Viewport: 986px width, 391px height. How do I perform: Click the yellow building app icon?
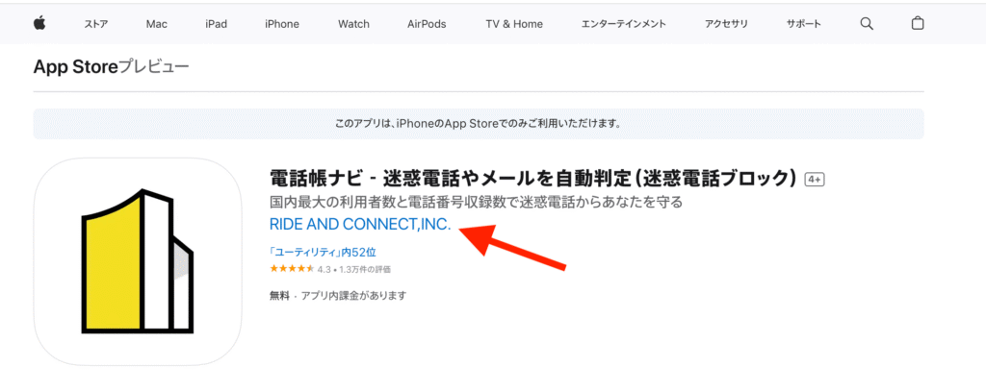click(x=138, y=261)
